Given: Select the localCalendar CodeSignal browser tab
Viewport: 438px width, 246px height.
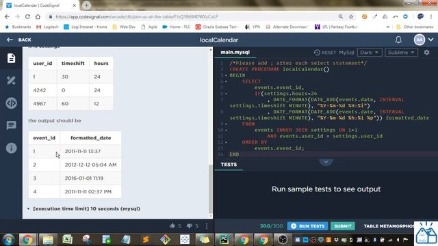Looking at the screenshot, I should coord(41,5).
